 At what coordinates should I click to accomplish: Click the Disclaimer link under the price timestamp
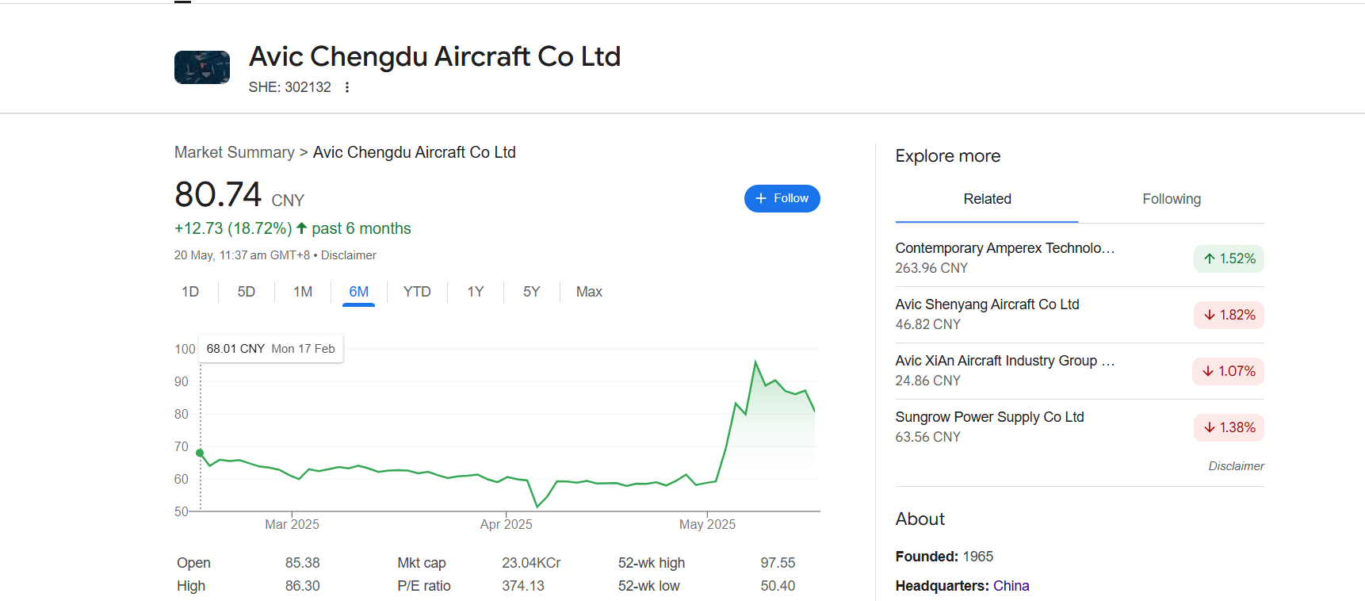tap(349, 255)
